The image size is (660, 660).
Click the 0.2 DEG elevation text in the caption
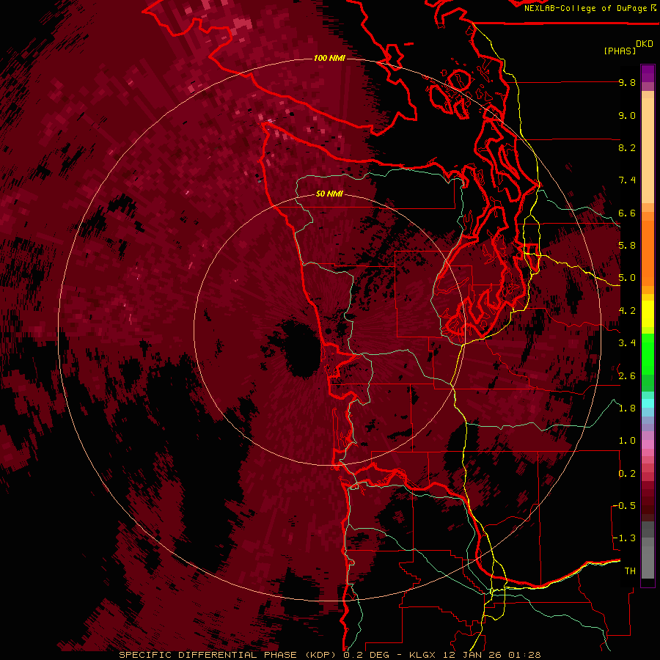[365, 655]
